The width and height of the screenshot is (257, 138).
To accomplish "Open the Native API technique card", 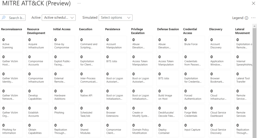I will pyautogui.click(x=90, y=95).
